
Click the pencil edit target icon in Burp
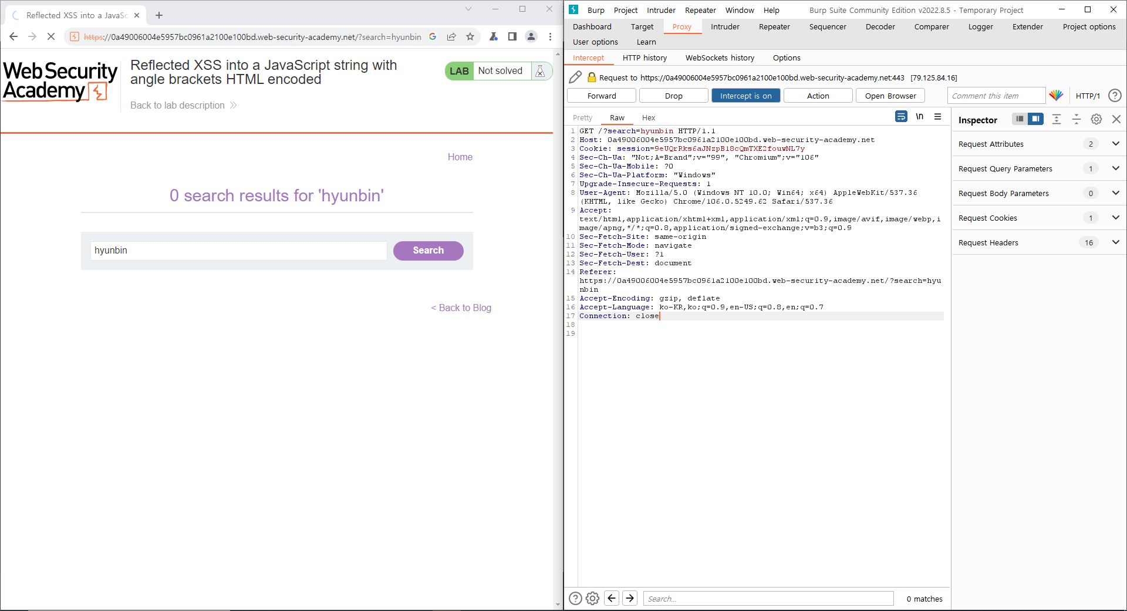point(576,77)
